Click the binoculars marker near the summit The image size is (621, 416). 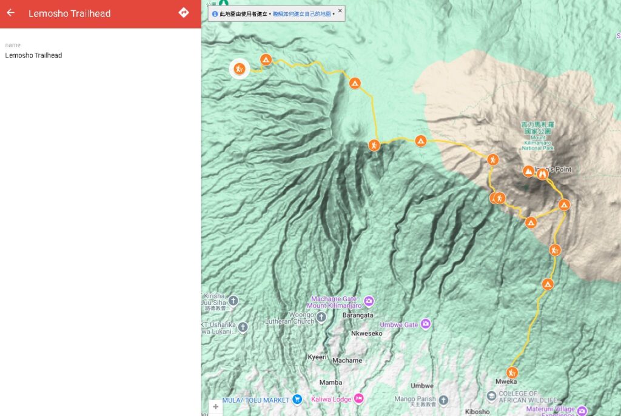(543, 175)
